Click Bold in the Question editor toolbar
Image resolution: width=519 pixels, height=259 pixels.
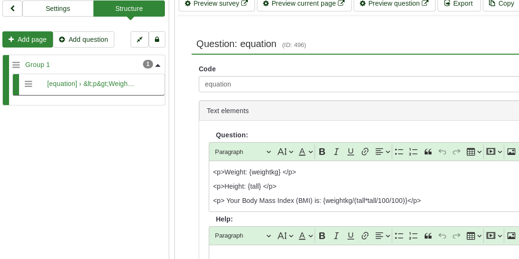tap(322, 152)
